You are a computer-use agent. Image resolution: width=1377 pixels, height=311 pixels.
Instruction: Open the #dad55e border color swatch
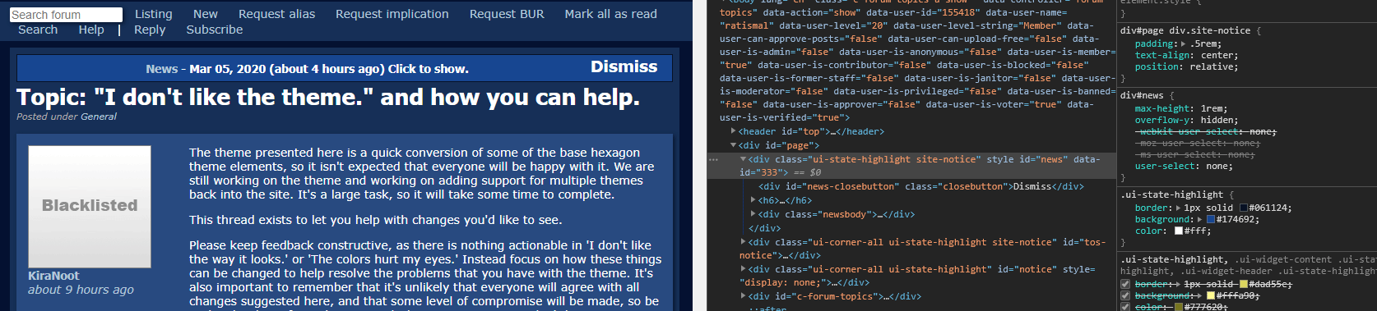point(1244,285)
